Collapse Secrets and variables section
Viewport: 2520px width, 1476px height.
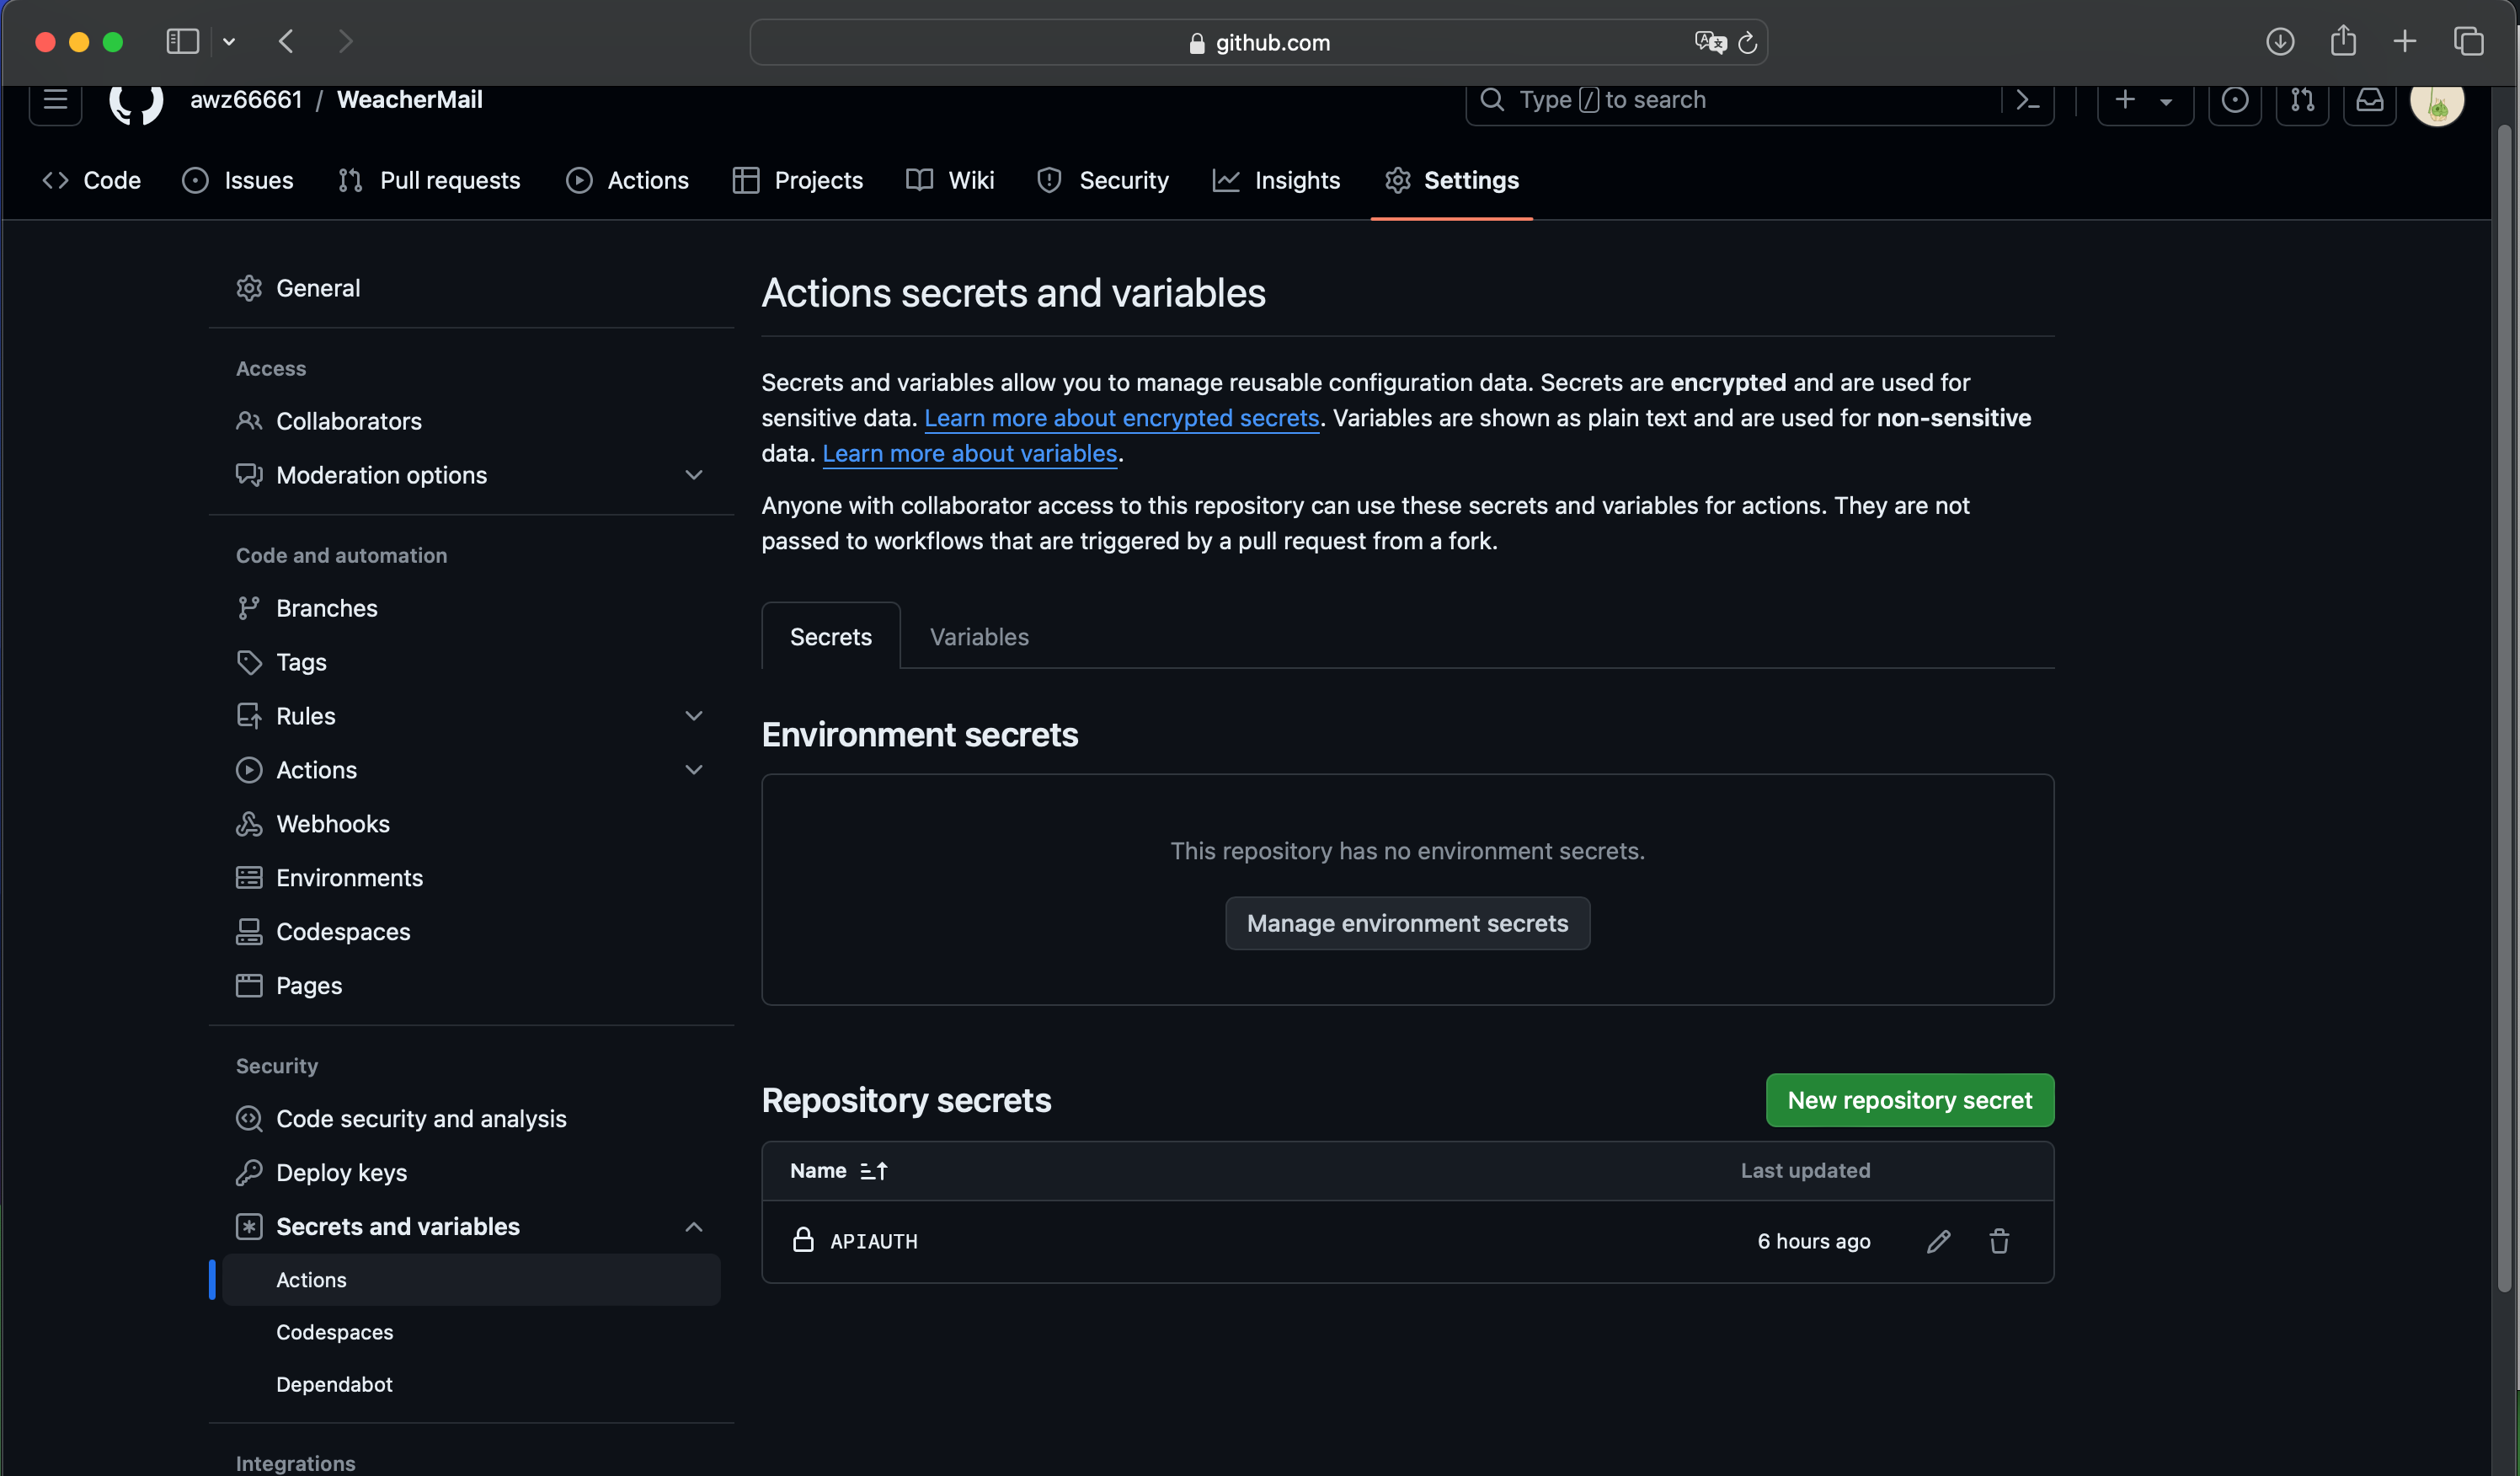(694, 1227)
